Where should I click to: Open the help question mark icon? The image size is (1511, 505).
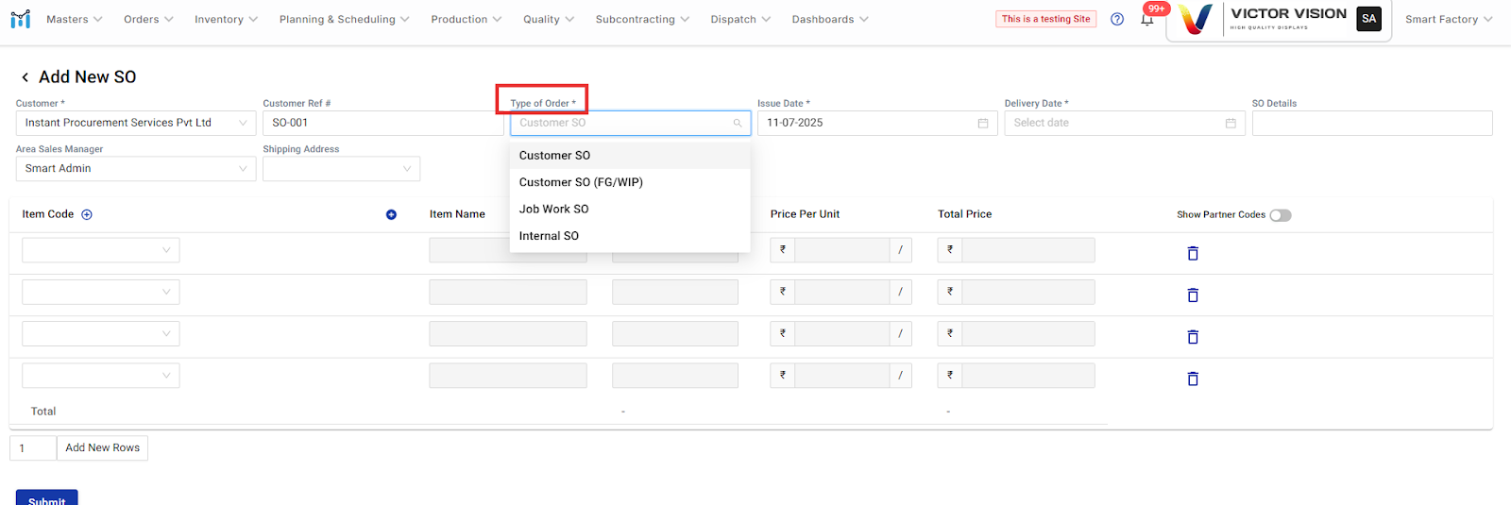[1117, 19]
